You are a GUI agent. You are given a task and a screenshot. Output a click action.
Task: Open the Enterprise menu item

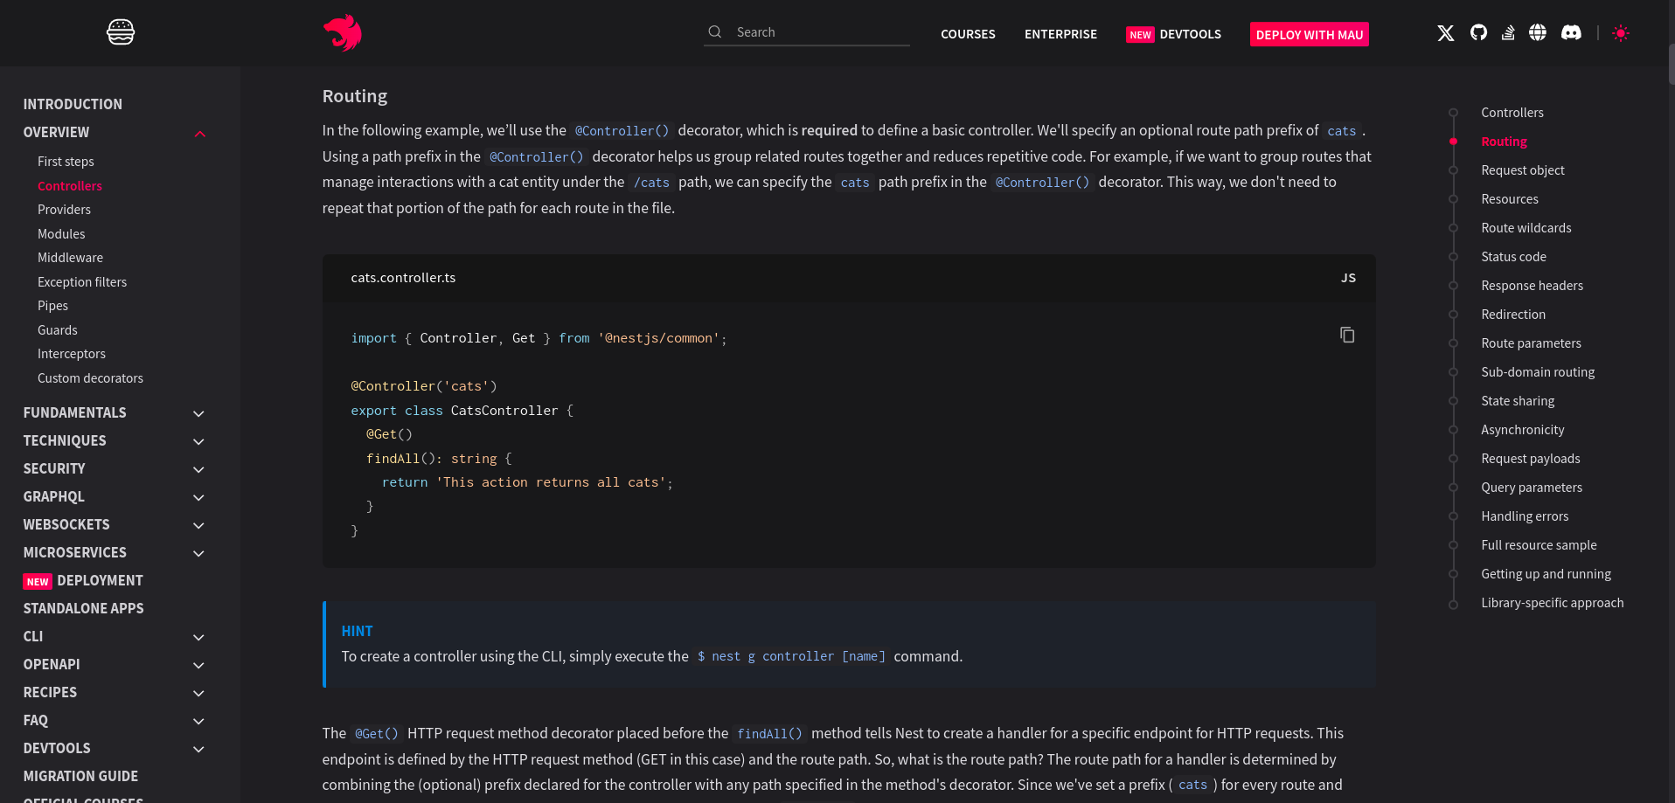coord(1060,34)
